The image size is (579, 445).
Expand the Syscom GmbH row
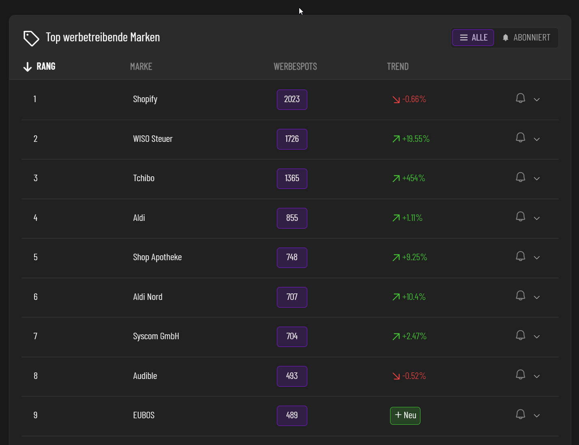(537, 337)
